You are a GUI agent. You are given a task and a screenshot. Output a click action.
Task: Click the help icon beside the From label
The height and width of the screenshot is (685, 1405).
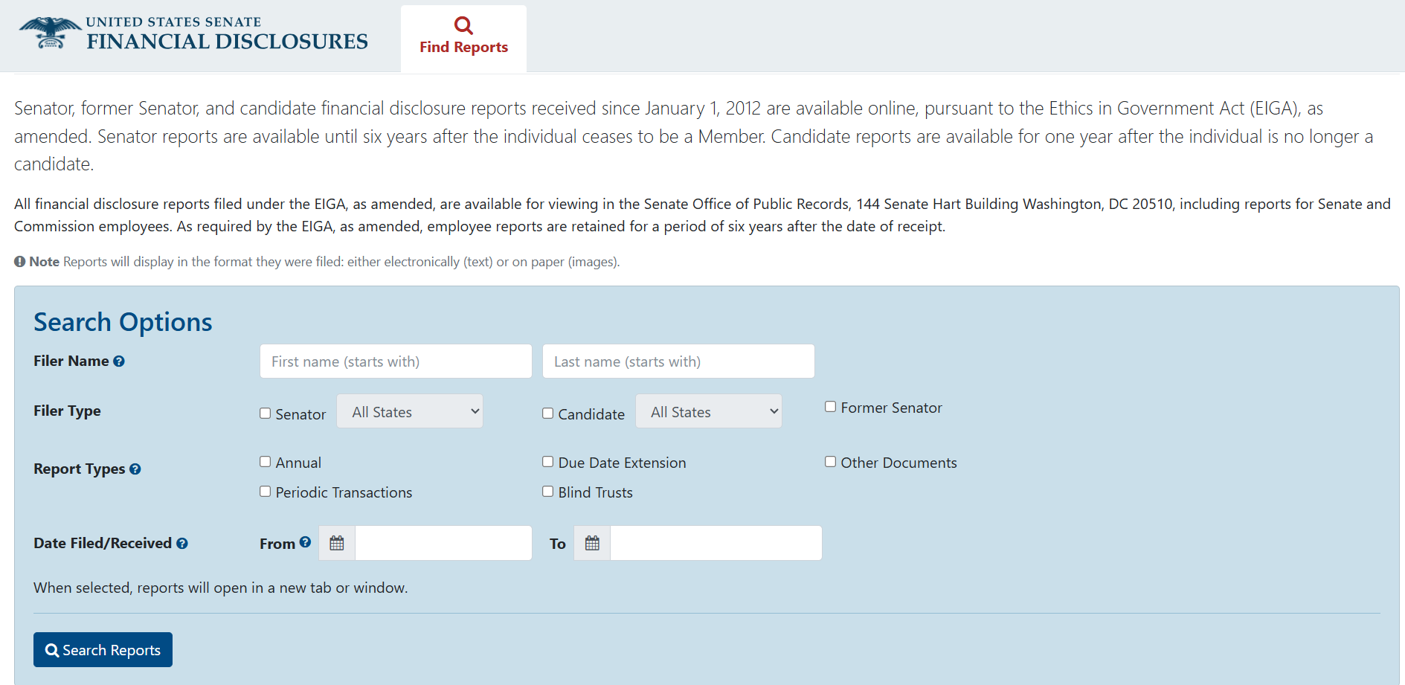coord(307,542)
